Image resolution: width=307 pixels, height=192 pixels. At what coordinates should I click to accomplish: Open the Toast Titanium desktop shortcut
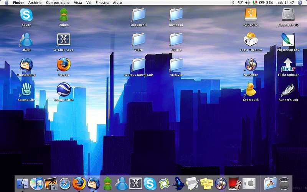pyautogui.click(x=251, y=40)
